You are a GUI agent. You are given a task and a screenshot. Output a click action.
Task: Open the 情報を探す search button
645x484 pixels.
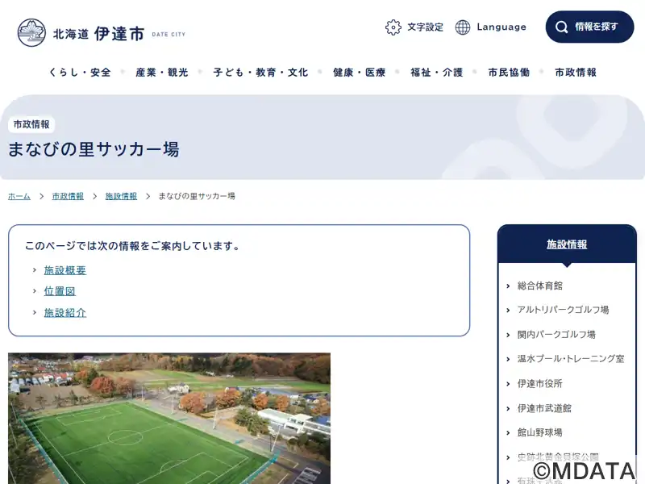[589, 27]
